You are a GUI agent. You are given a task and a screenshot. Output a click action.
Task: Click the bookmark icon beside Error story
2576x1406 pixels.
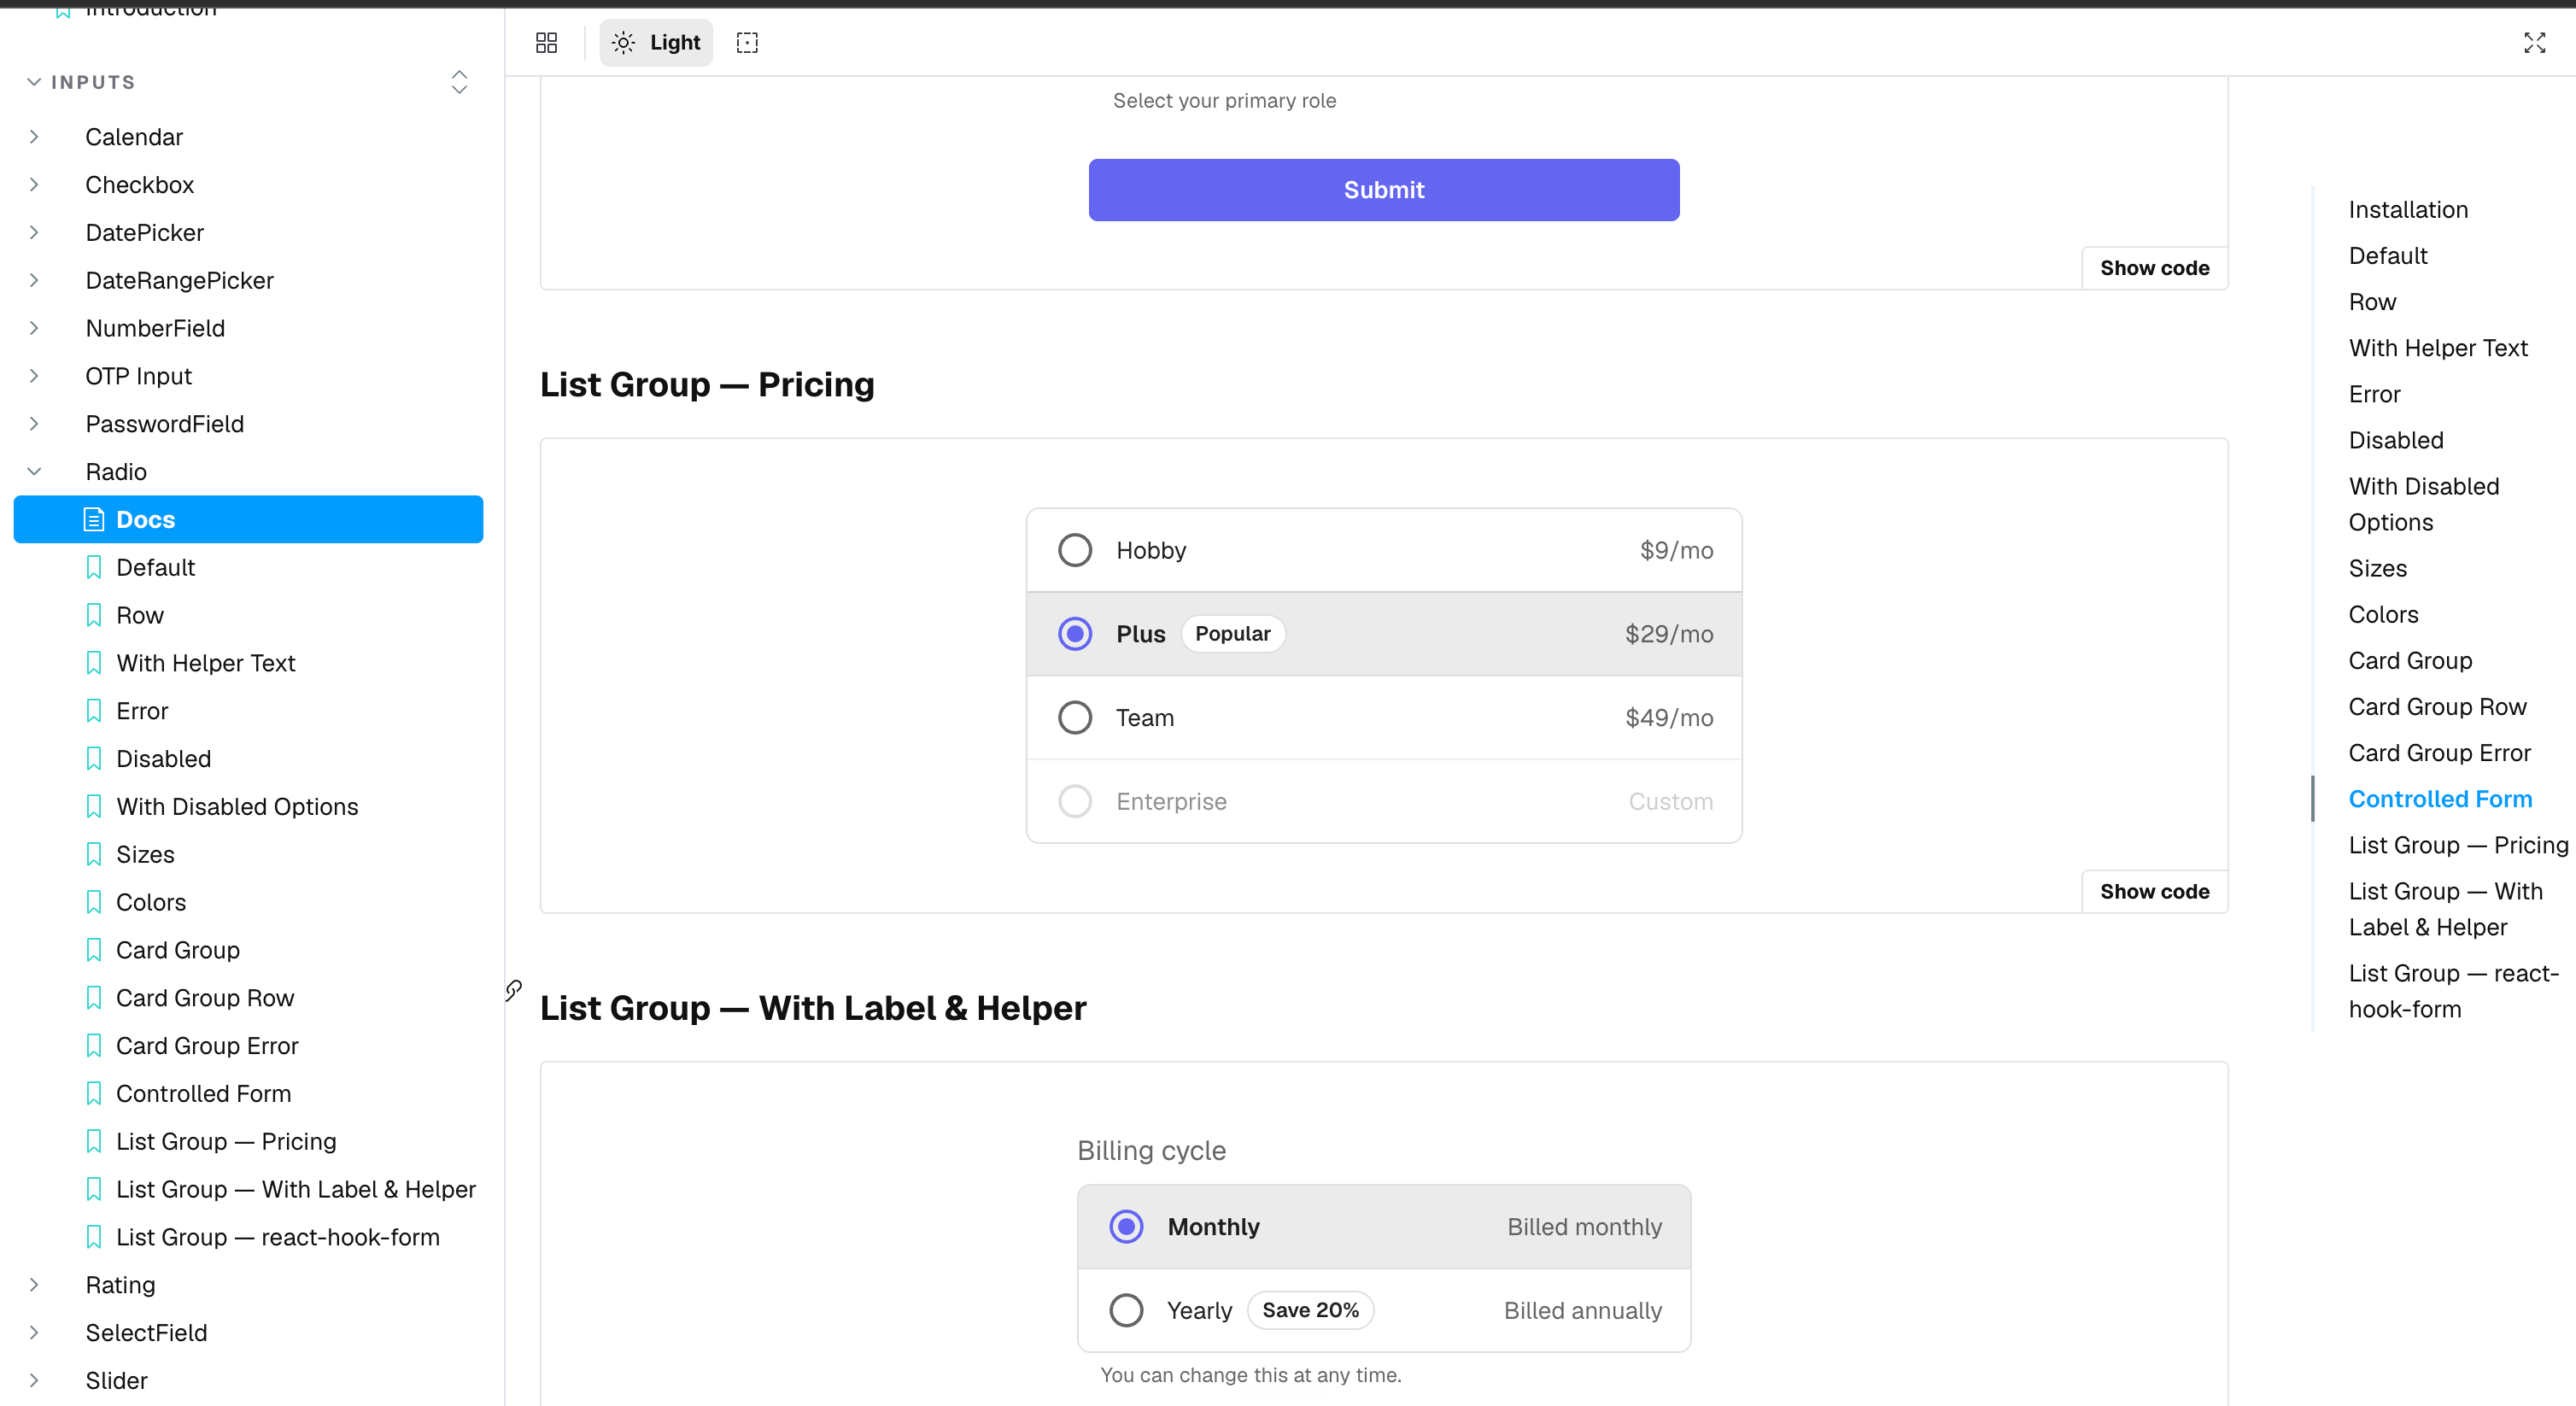(94, 712)
